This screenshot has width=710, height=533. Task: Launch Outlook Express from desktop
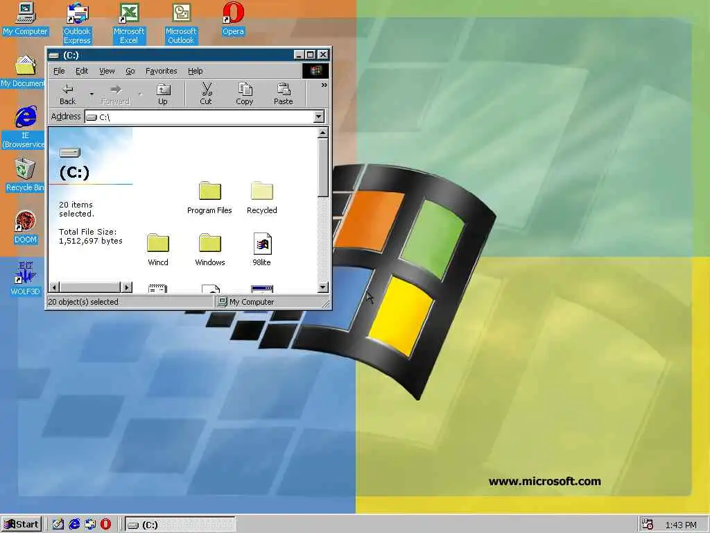pos(77,23)
